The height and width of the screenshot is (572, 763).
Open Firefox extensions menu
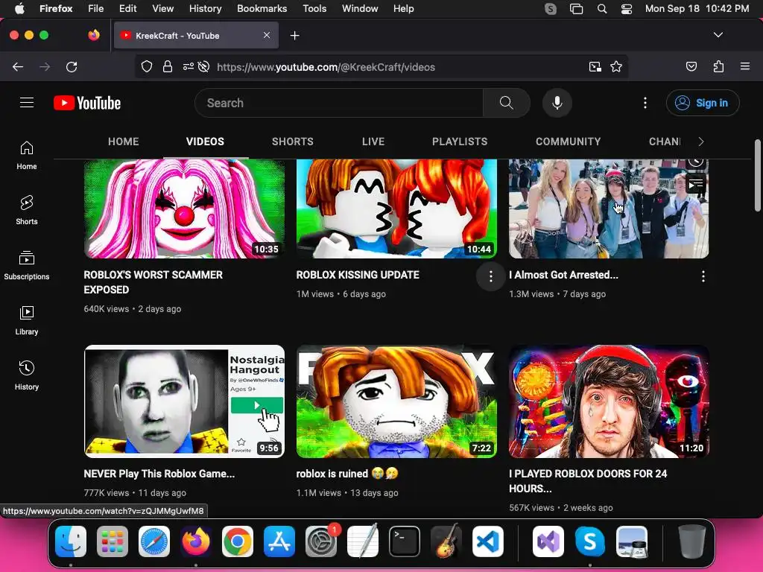[719, 66]
